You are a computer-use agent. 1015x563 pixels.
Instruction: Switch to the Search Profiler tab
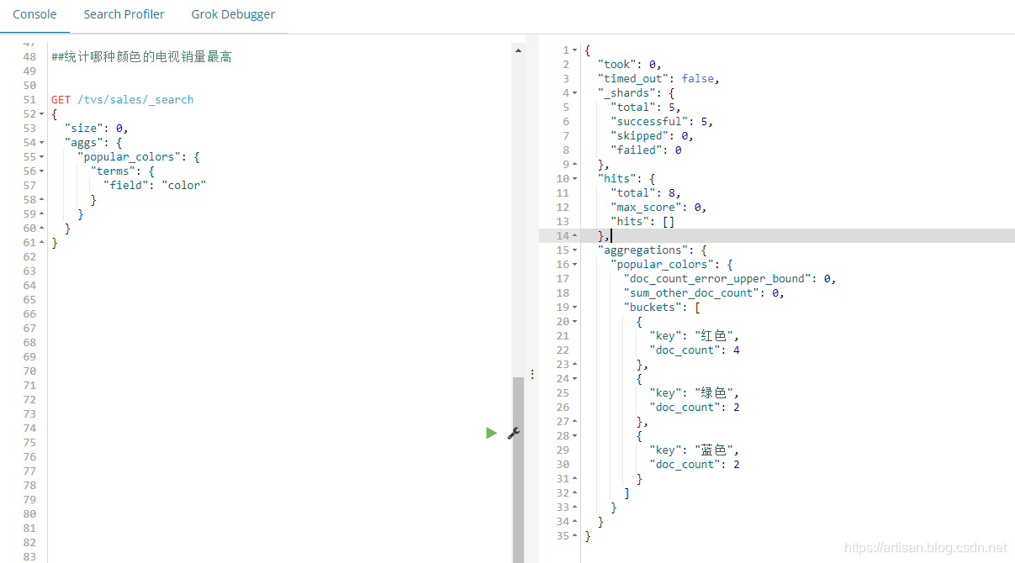pos(124,14)
